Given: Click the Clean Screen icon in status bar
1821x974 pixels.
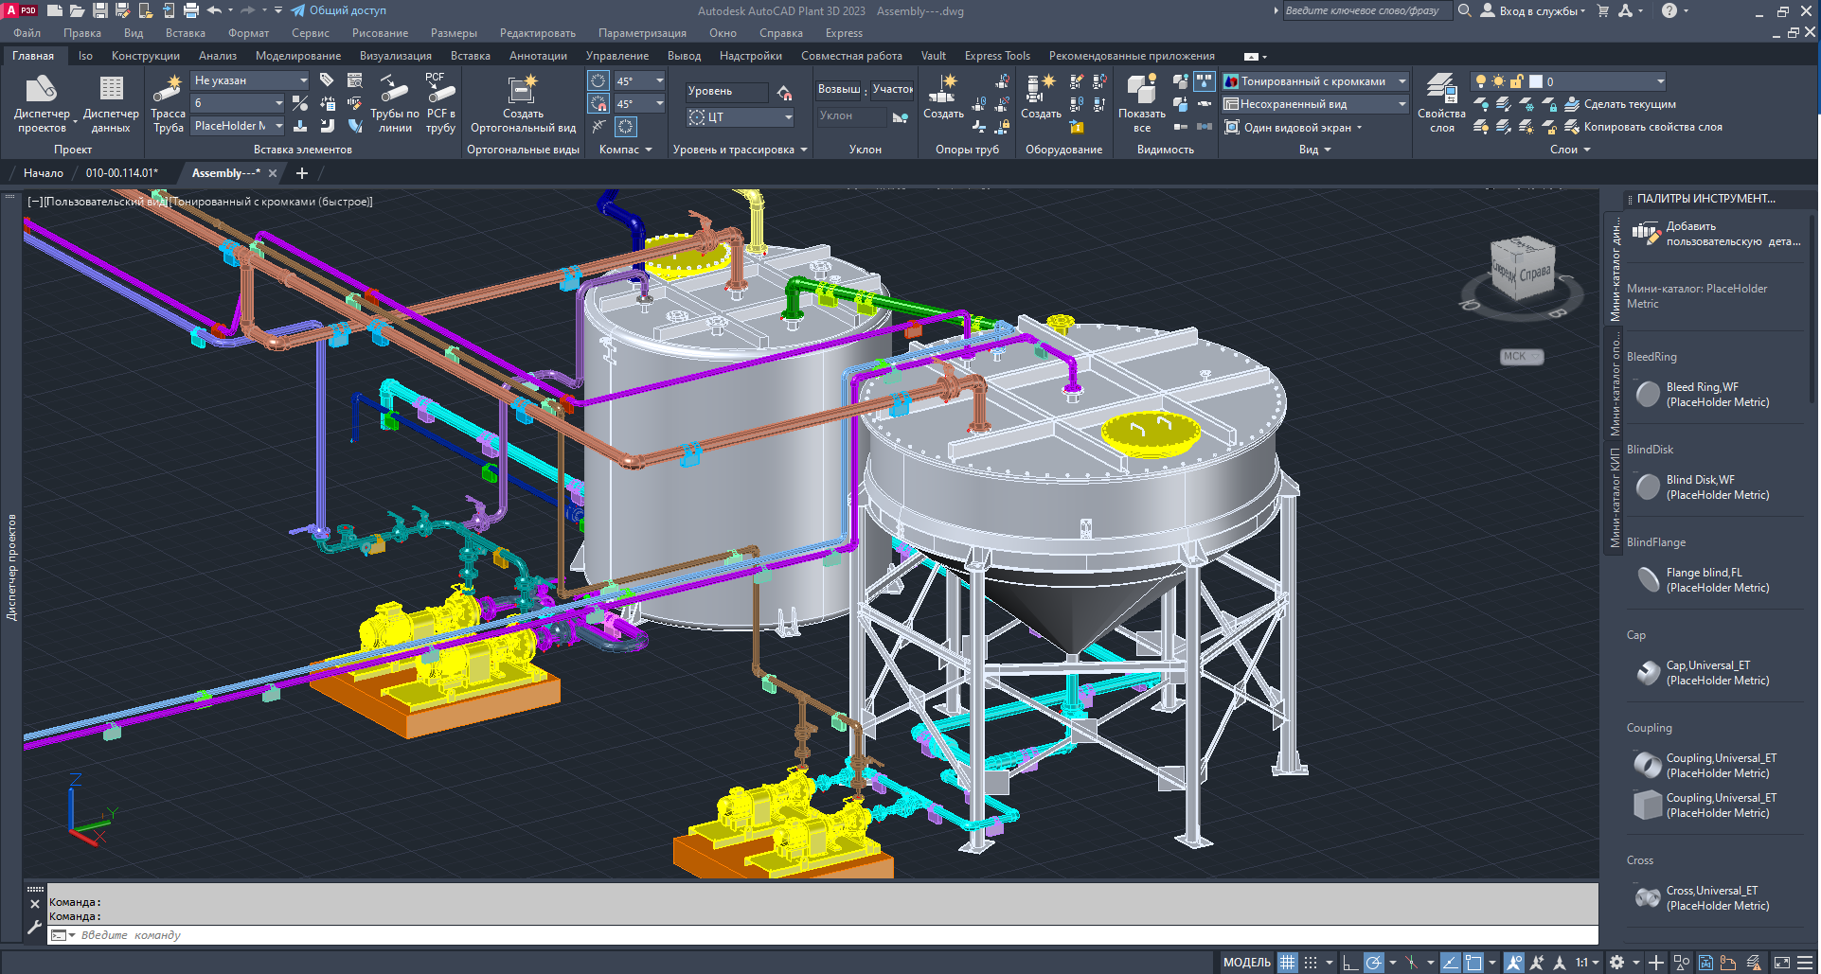Looking at the screenshot, I should (1782, 963).
